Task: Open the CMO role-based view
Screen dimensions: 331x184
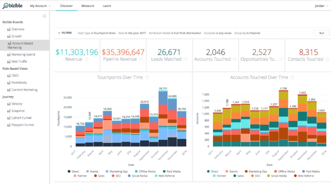Action: [15, 76]
